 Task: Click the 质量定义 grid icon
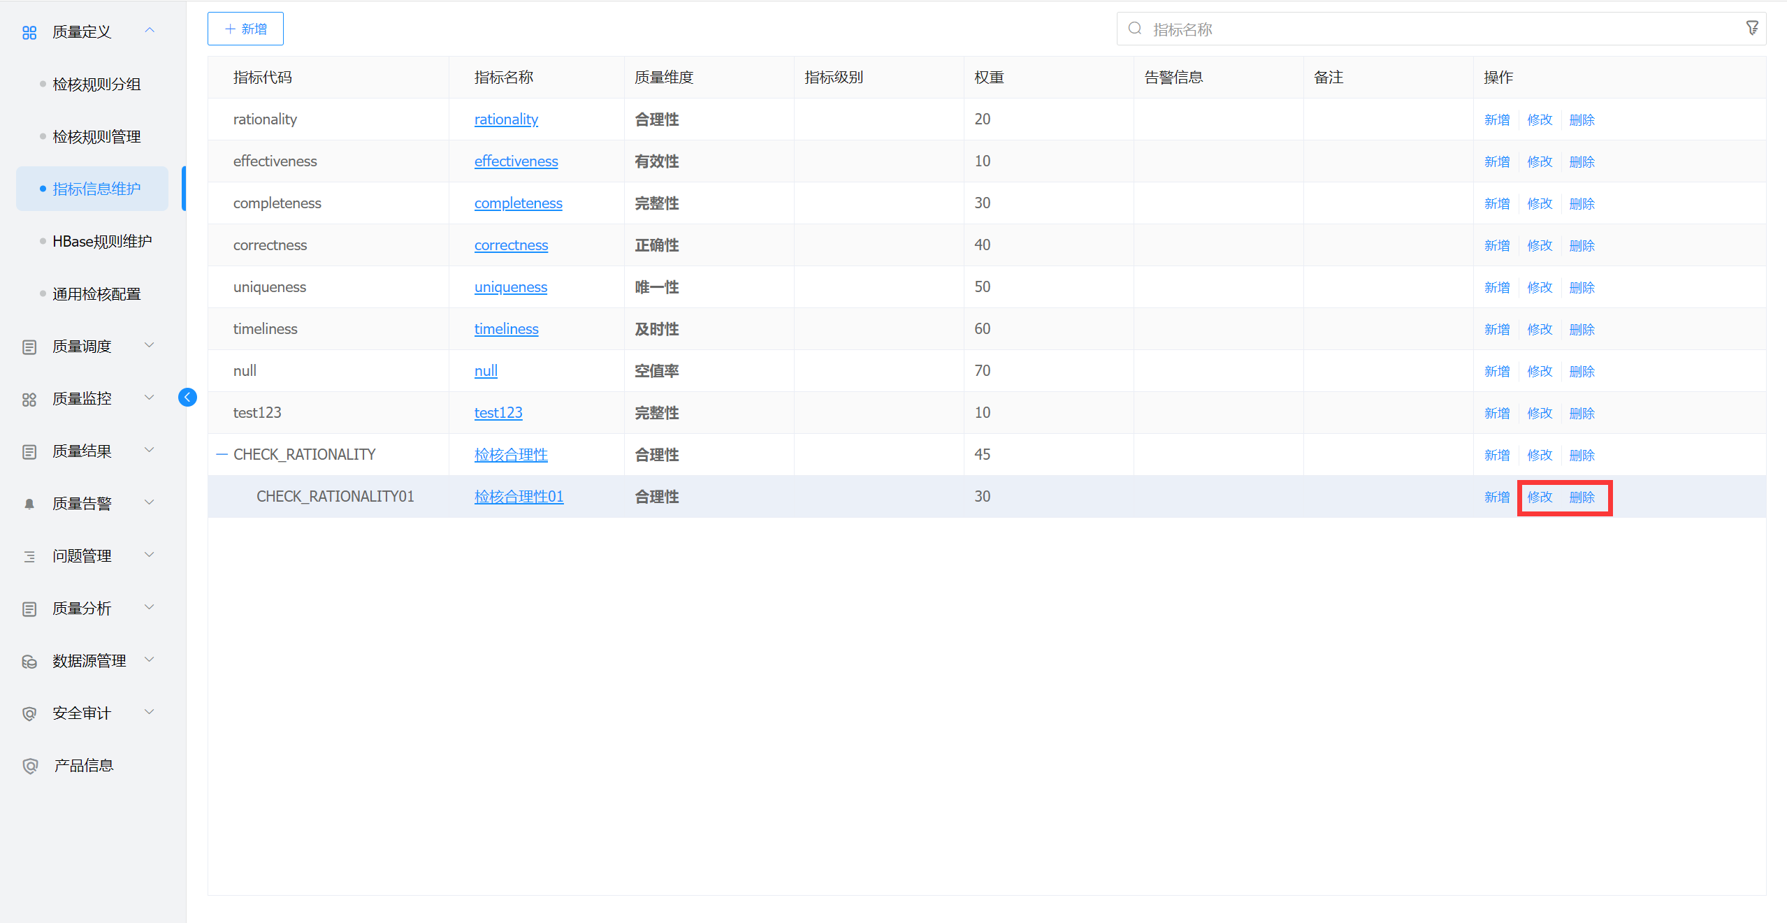point(29,32)
